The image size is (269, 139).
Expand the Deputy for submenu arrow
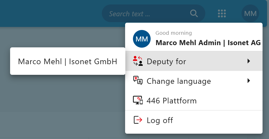pos(249,61)
